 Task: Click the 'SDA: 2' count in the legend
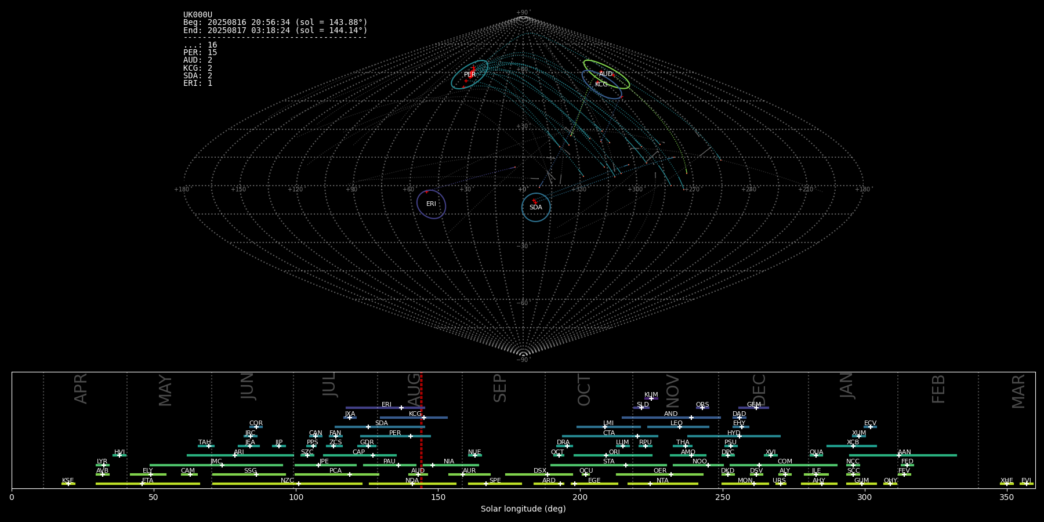pos(198,76)
